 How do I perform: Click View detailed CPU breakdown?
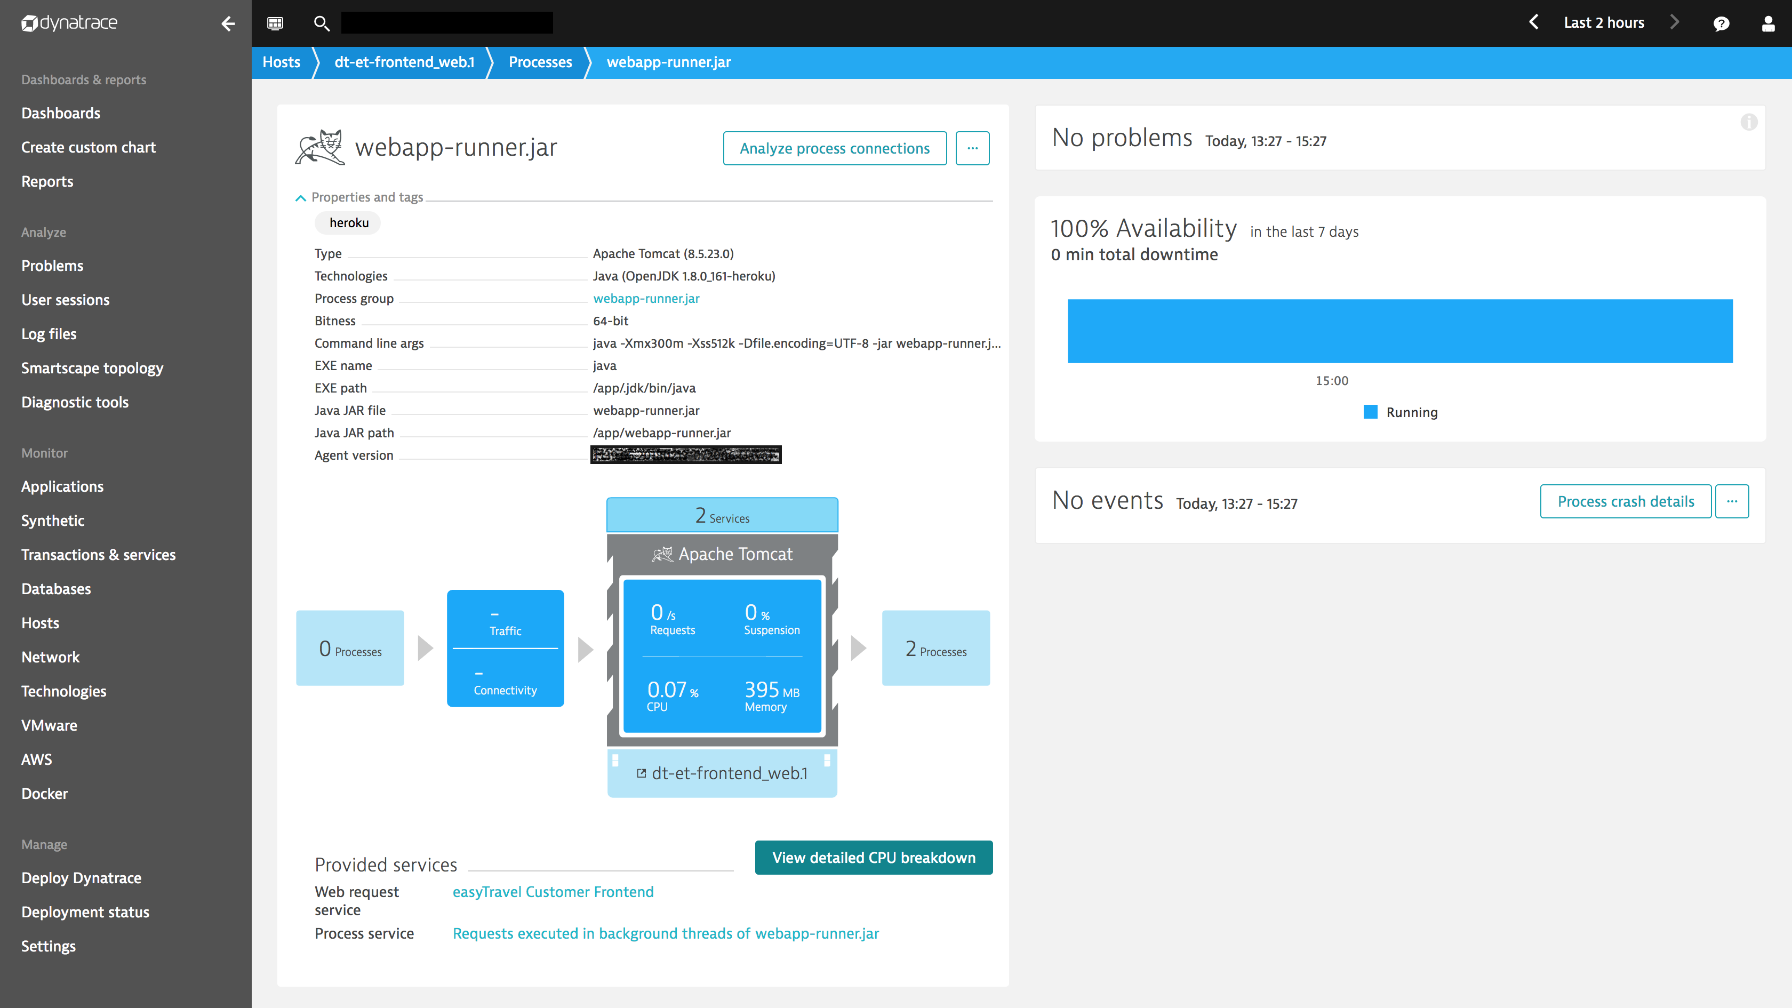tap(874, 857)
